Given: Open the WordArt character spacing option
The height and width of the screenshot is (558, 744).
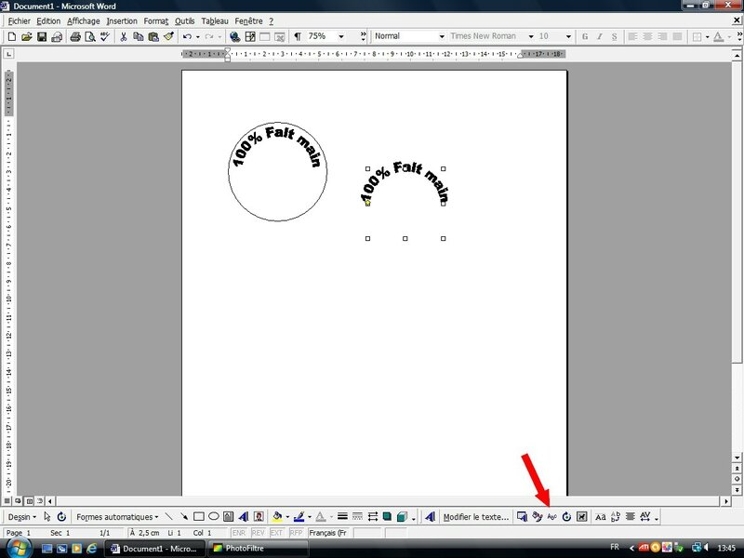Looking at the screenshot, I should coord(646,517).
